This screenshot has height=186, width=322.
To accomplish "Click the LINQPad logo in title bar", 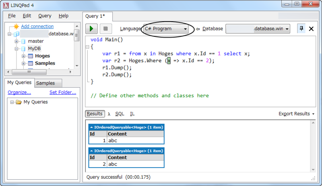I will [6, 5].
